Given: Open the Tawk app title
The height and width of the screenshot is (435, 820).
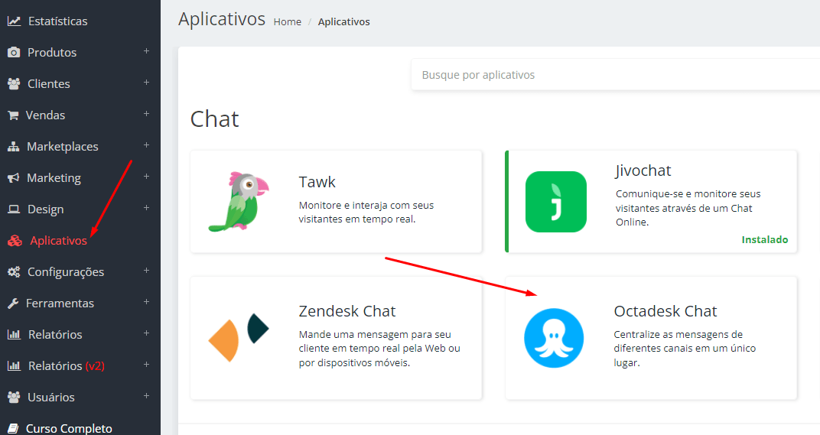Looking at the screenshot, I should [317, 182].
